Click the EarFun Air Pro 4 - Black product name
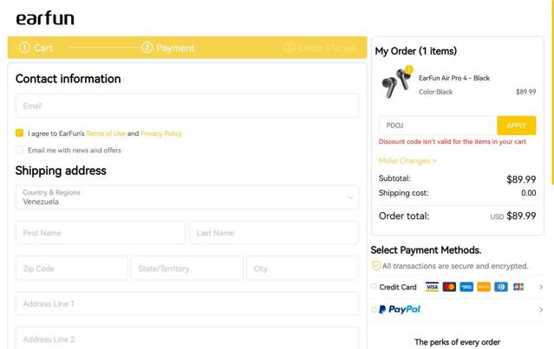 (x=454, y=78)
